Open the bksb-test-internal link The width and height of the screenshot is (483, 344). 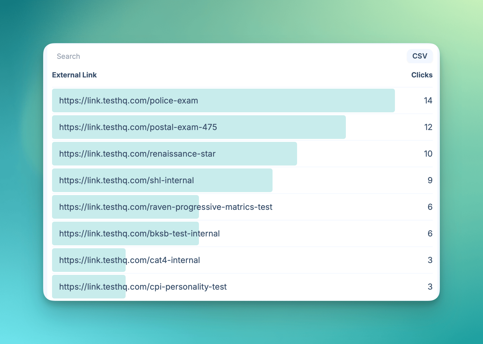(x=139, y=233)
